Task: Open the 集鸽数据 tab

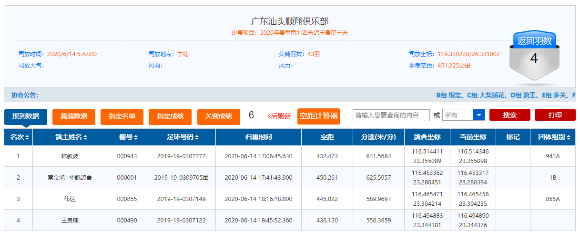Action: [x=74, y=116]
